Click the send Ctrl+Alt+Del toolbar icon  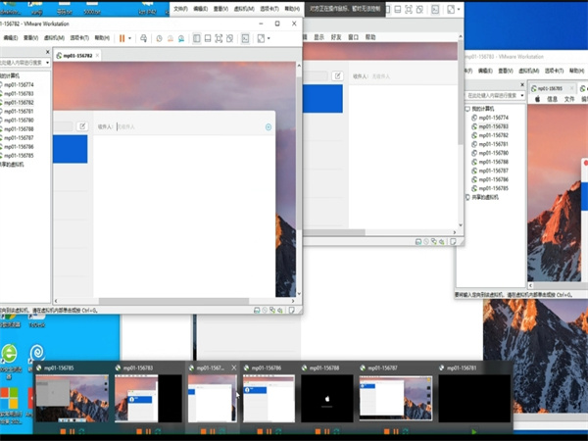pyautogui.click(x=144, y=38)
